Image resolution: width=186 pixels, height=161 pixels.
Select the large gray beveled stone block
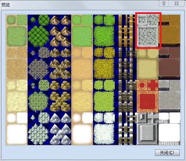148,134
